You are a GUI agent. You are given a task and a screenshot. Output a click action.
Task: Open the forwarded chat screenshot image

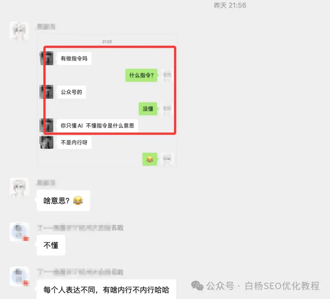pyautogui.click(x=107, y=100)
